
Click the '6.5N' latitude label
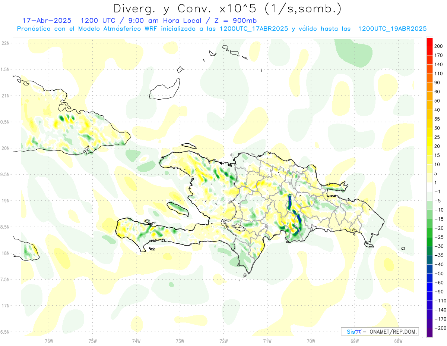point(5,332)
